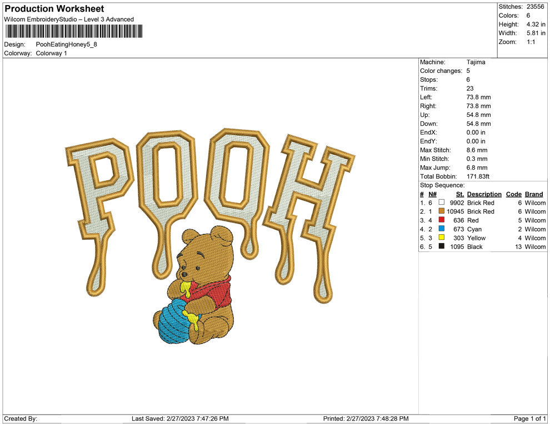Click the Max Stitch value 8.6 mm
Image resolution: width=550 pixels, height=424 pixels.
[477, 150]
